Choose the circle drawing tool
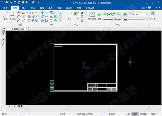162x116 pixels. [18, 13]
